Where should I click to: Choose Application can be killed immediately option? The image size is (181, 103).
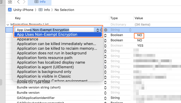coord(57,44)
